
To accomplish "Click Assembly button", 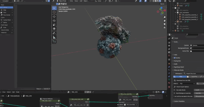I will point(199,93).
